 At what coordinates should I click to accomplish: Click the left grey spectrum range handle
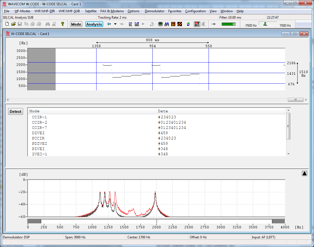tap(34, 221)
